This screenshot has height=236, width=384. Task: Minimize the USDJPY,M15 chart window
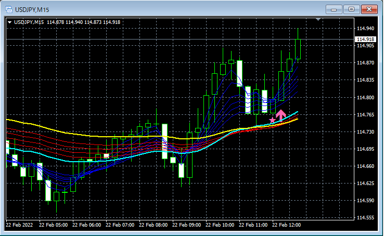click(334, 9)
